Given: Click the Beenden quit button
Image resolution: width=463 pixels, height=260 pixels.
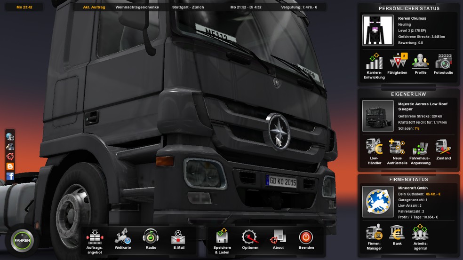Looking at the screenshot, I should [x=306, y=237].
